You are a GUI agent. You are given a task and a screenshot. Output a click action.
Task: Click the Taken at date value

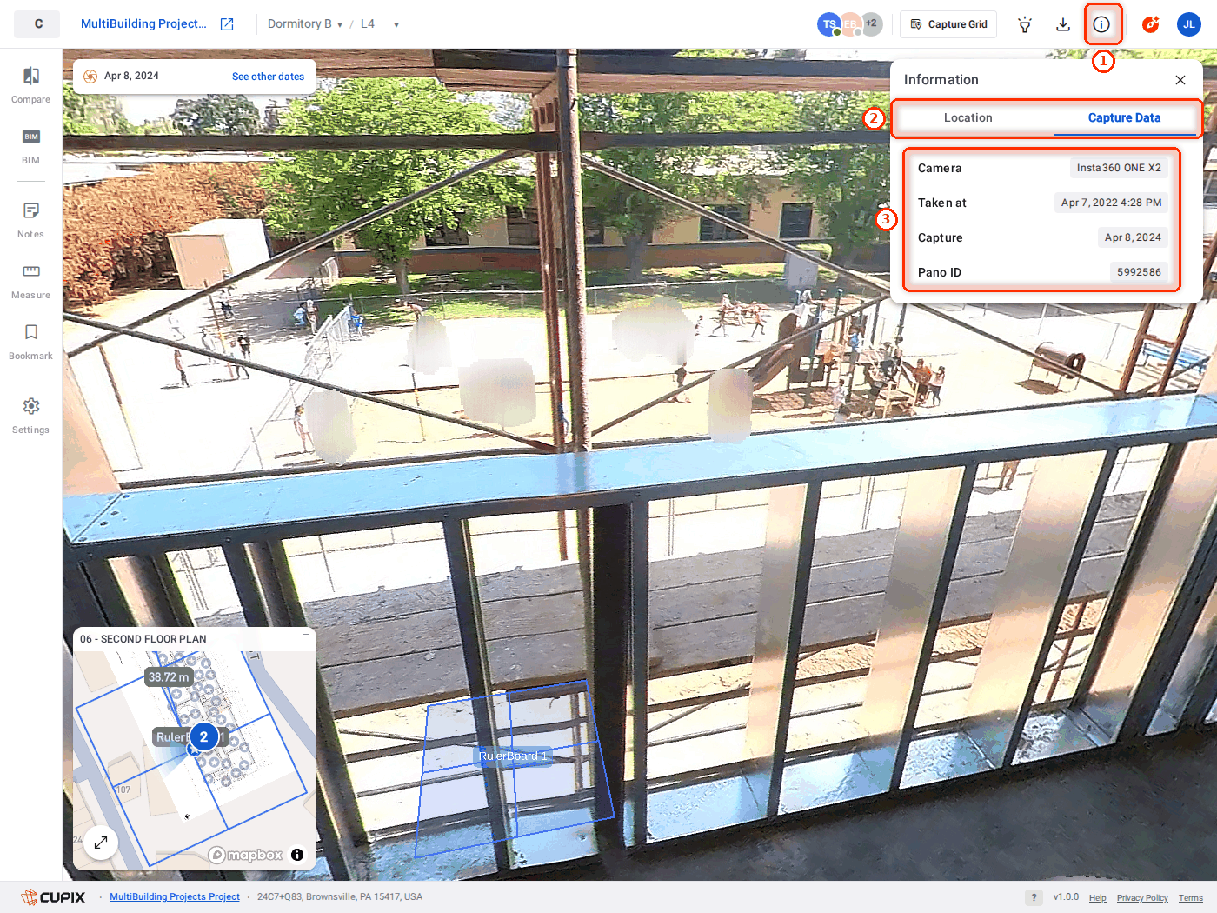point(1111,203)
